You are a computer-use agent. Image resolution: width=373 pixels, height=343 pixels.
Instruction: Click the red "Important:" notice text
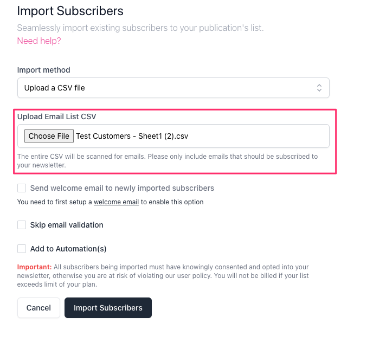point(35,267)
